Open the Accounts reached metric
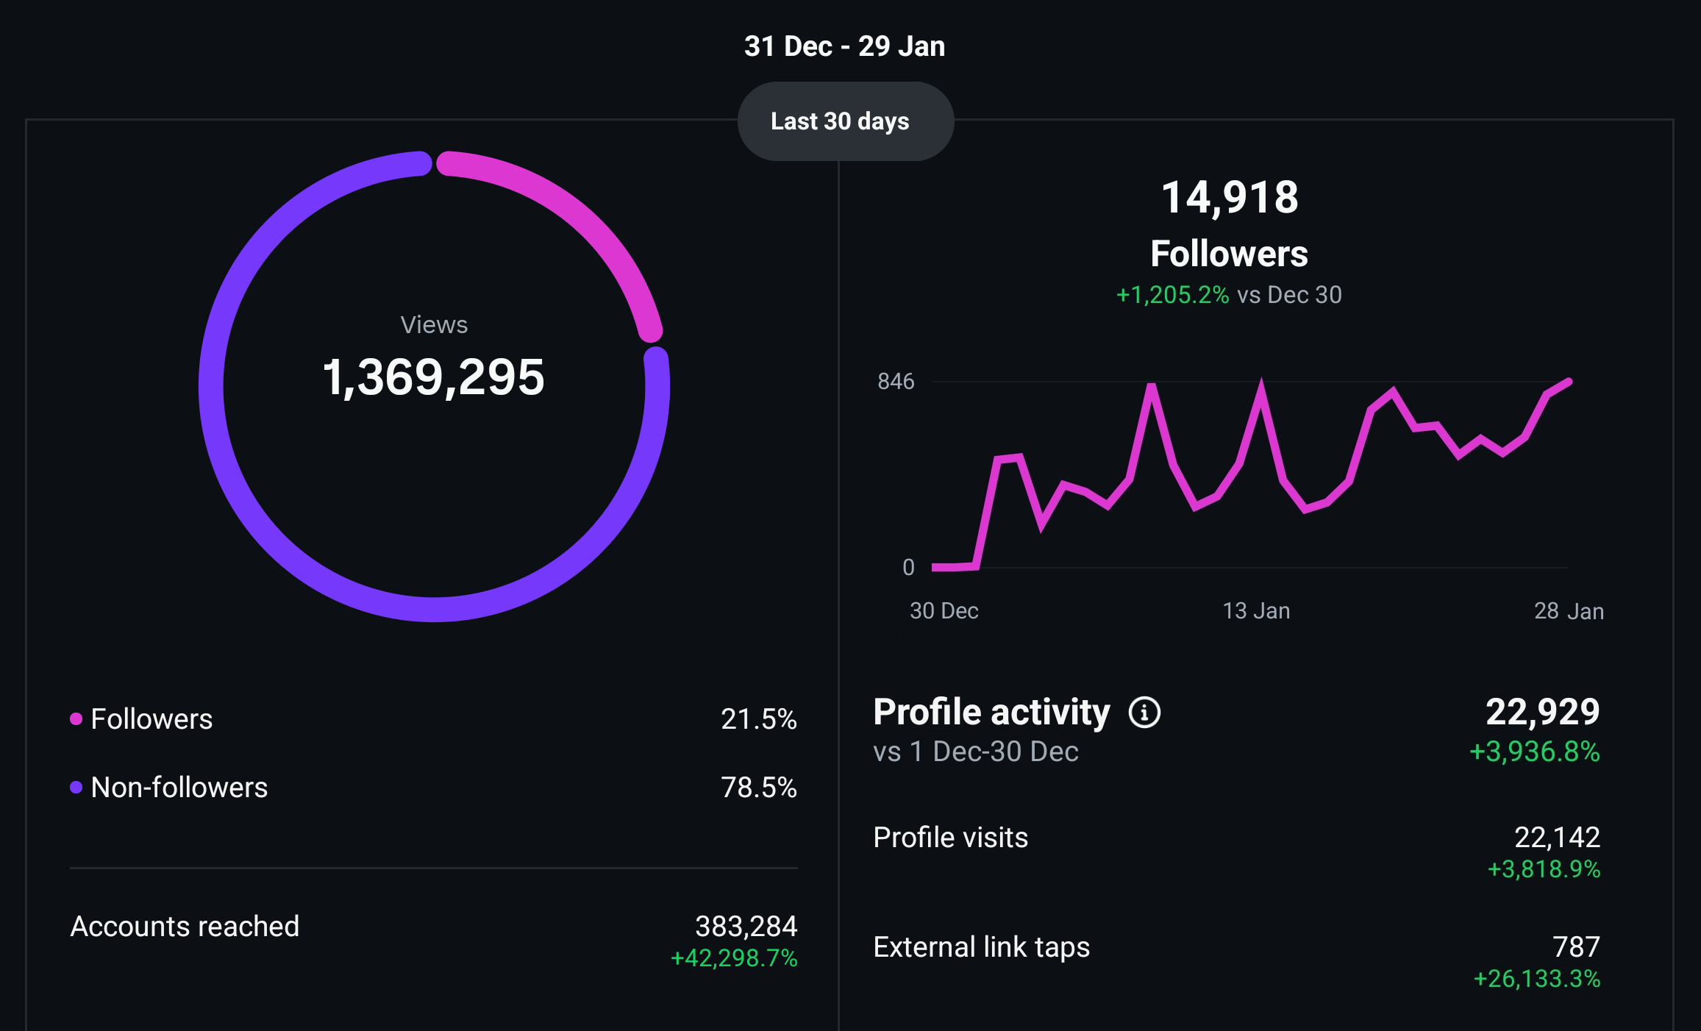This screenshot has height=1031, width=1701. point(185,927)
